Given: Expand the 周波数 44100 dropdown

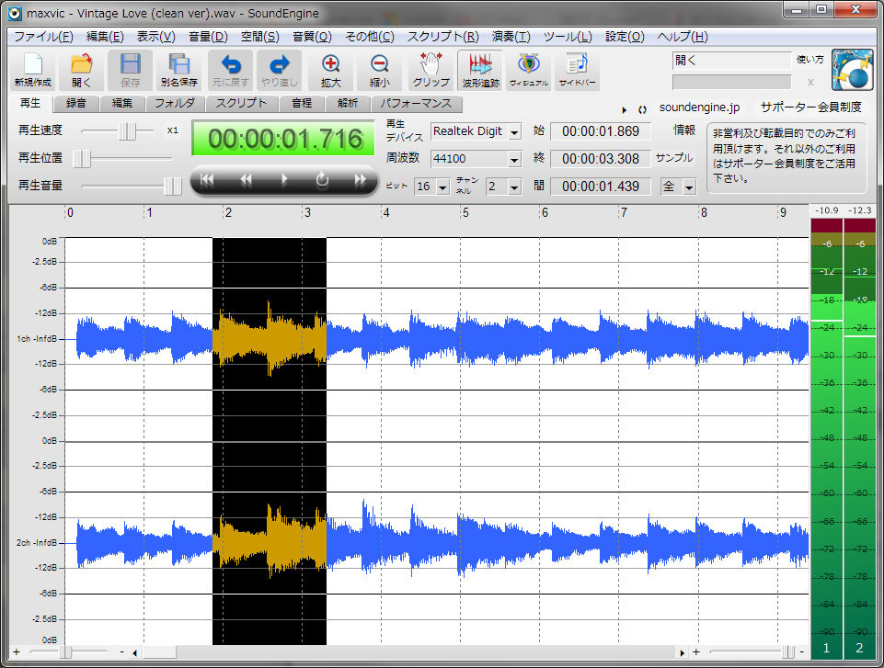Looking at the screenshot, I should 514,159.
